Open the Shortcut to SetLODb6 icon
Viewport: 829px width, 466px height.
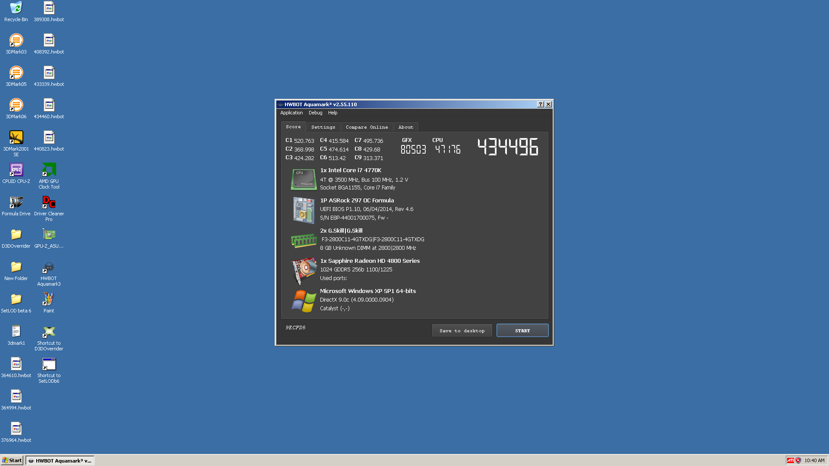[49, 370]
